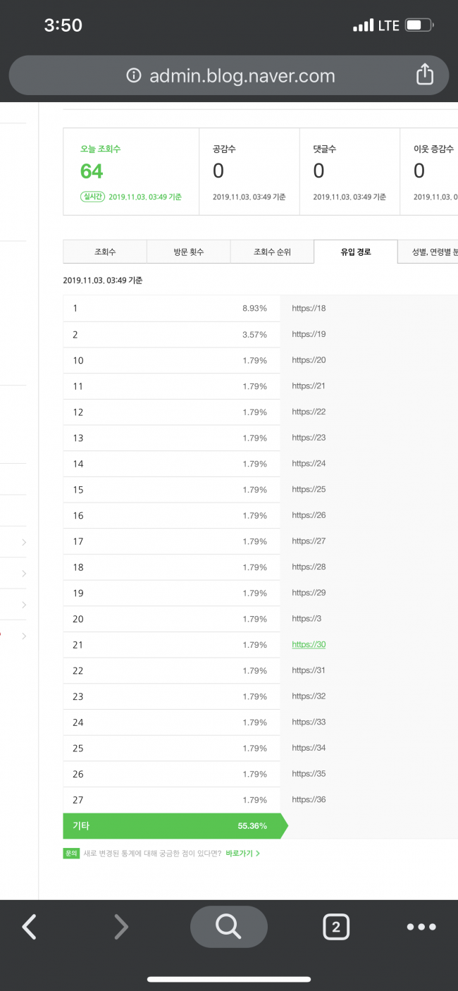Switch to the 방문 횟수 tab

coord(188,252)
